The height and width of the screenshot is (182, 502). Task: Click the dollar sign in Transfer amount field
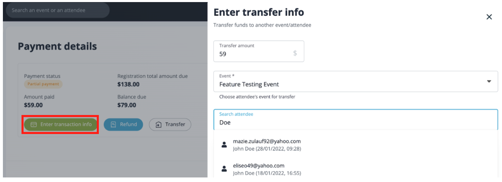coord(295,53)
